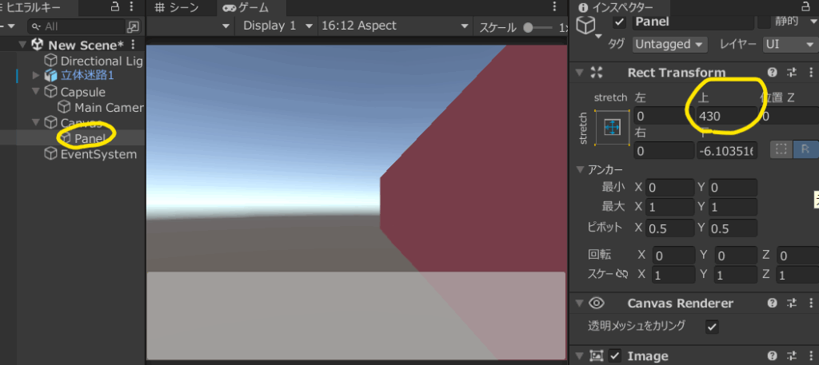The height and width of the screenshot is (365, 819).
Task: Open Canvas Renderer kebab menu
Action: click(x=811, y=303)
